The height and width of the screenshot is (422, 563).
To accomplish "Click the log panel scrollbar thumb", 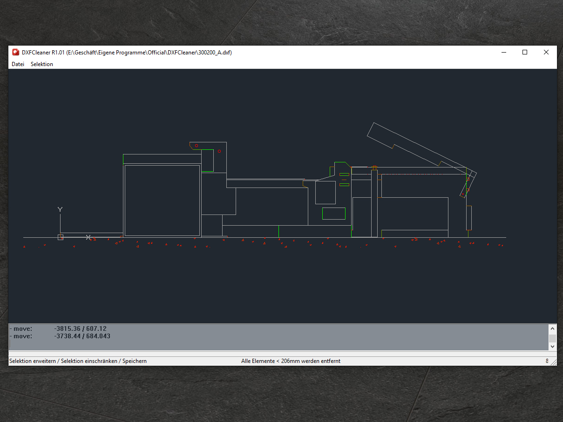I will [552, 338].
